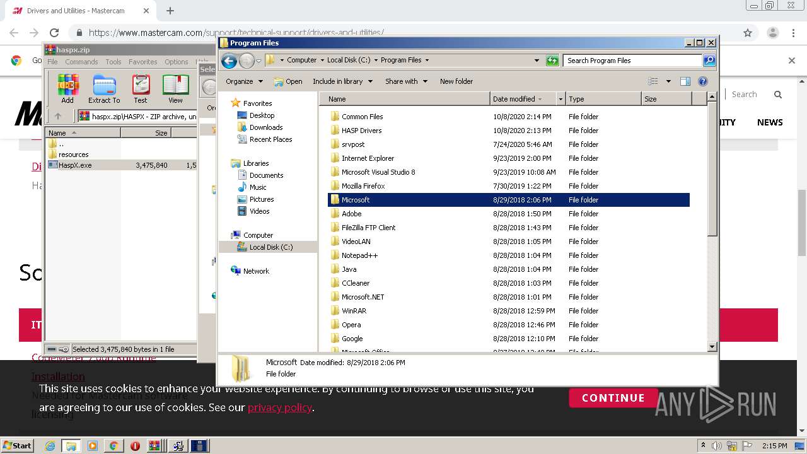807x454 pixels.
Task: Expand the Program Files breadcrumb arrow
Action: tap(427, 61)
